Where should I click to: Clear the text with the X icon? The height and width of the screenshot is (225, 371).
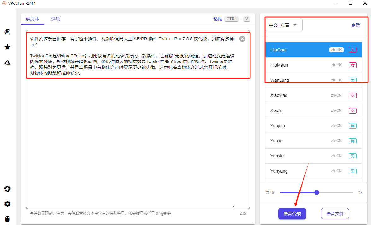pos(242,39)
